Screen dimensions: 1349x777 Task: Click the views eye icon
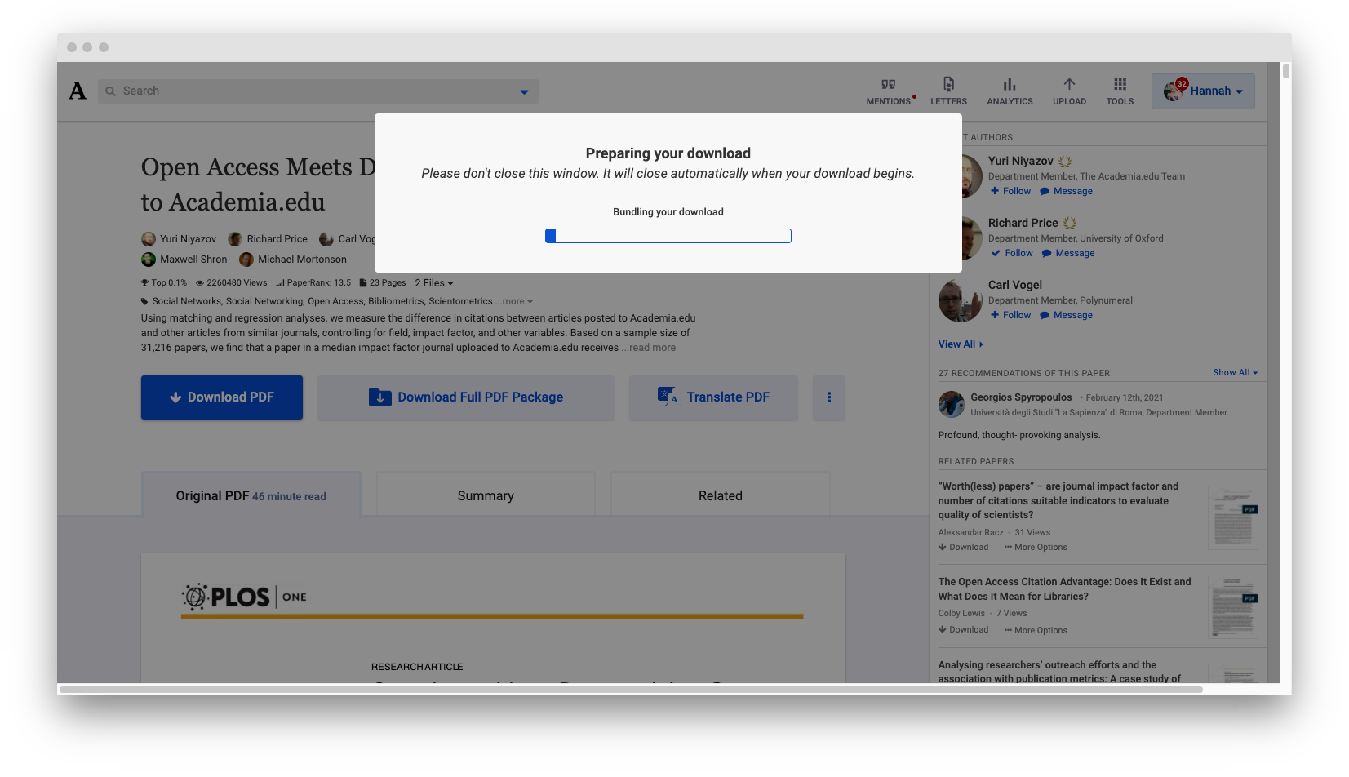point(200,283)
